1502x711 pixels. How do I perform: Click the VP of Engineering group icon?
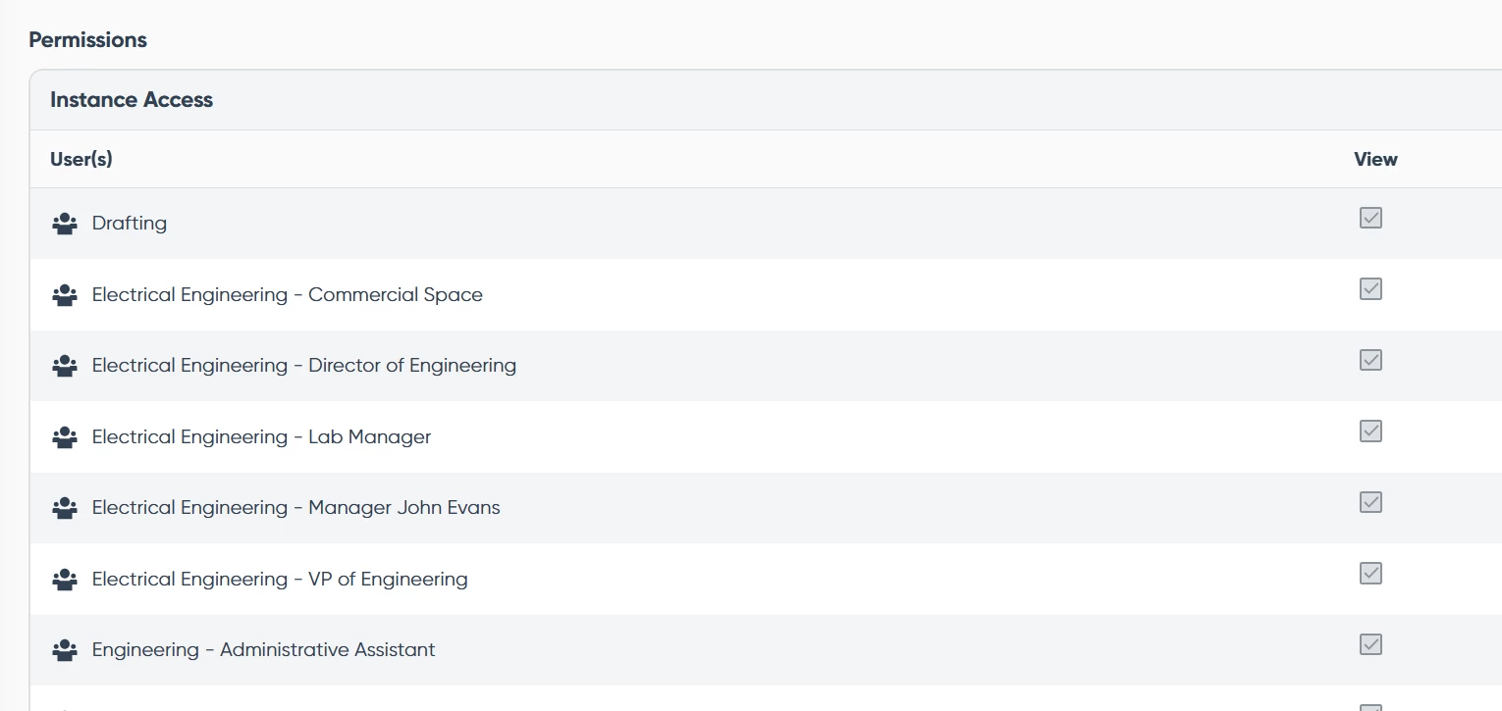(x=65, y=580)
